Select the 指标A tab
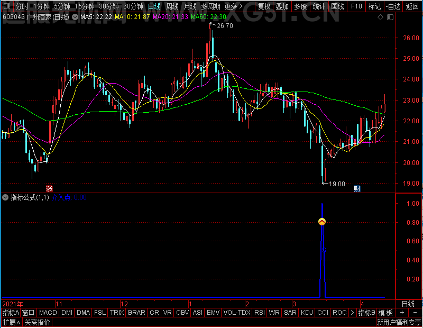Viewport: 423px width, 328px height. 11,313
